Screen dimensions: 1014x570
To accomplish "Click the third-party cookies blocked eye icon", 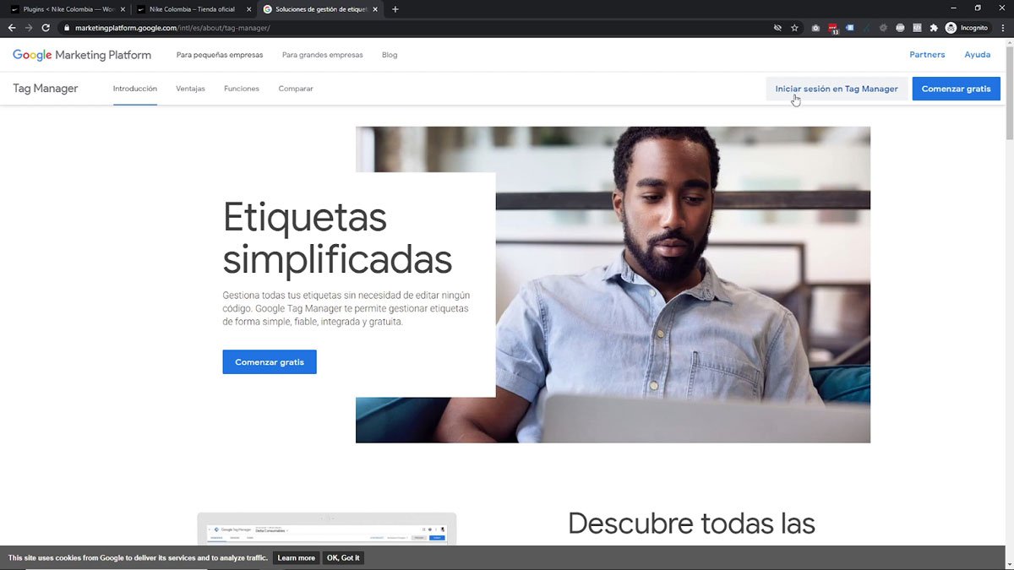I will (777, 28).
